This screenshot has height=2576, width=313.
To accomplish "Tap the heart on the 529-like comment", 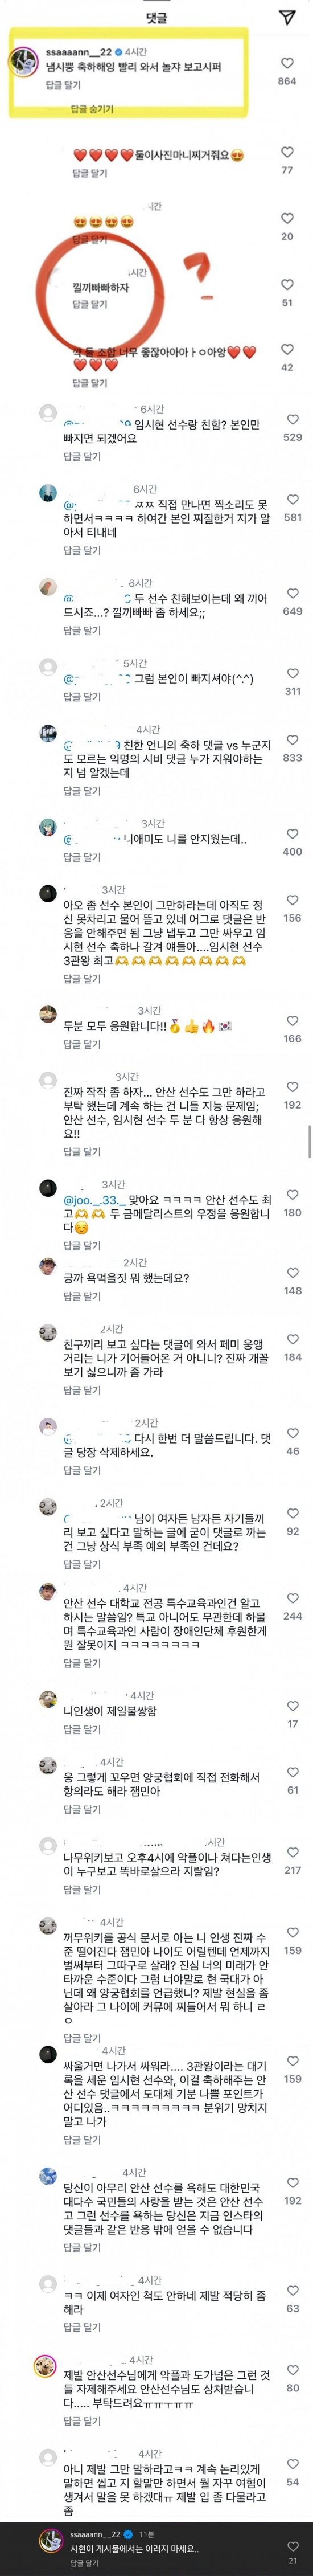I will [292, 420].
